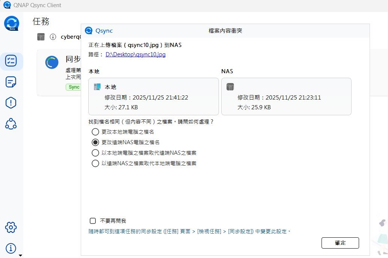This screenshot has width=388, height=258.
Task: Click the NAS file info card
Action: point(286,97)
